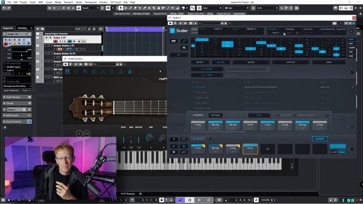Screen dimensions: 363x204
Task: Toggle record enable on Scaler 2 01 track
Action: click(x=56, y=41)
